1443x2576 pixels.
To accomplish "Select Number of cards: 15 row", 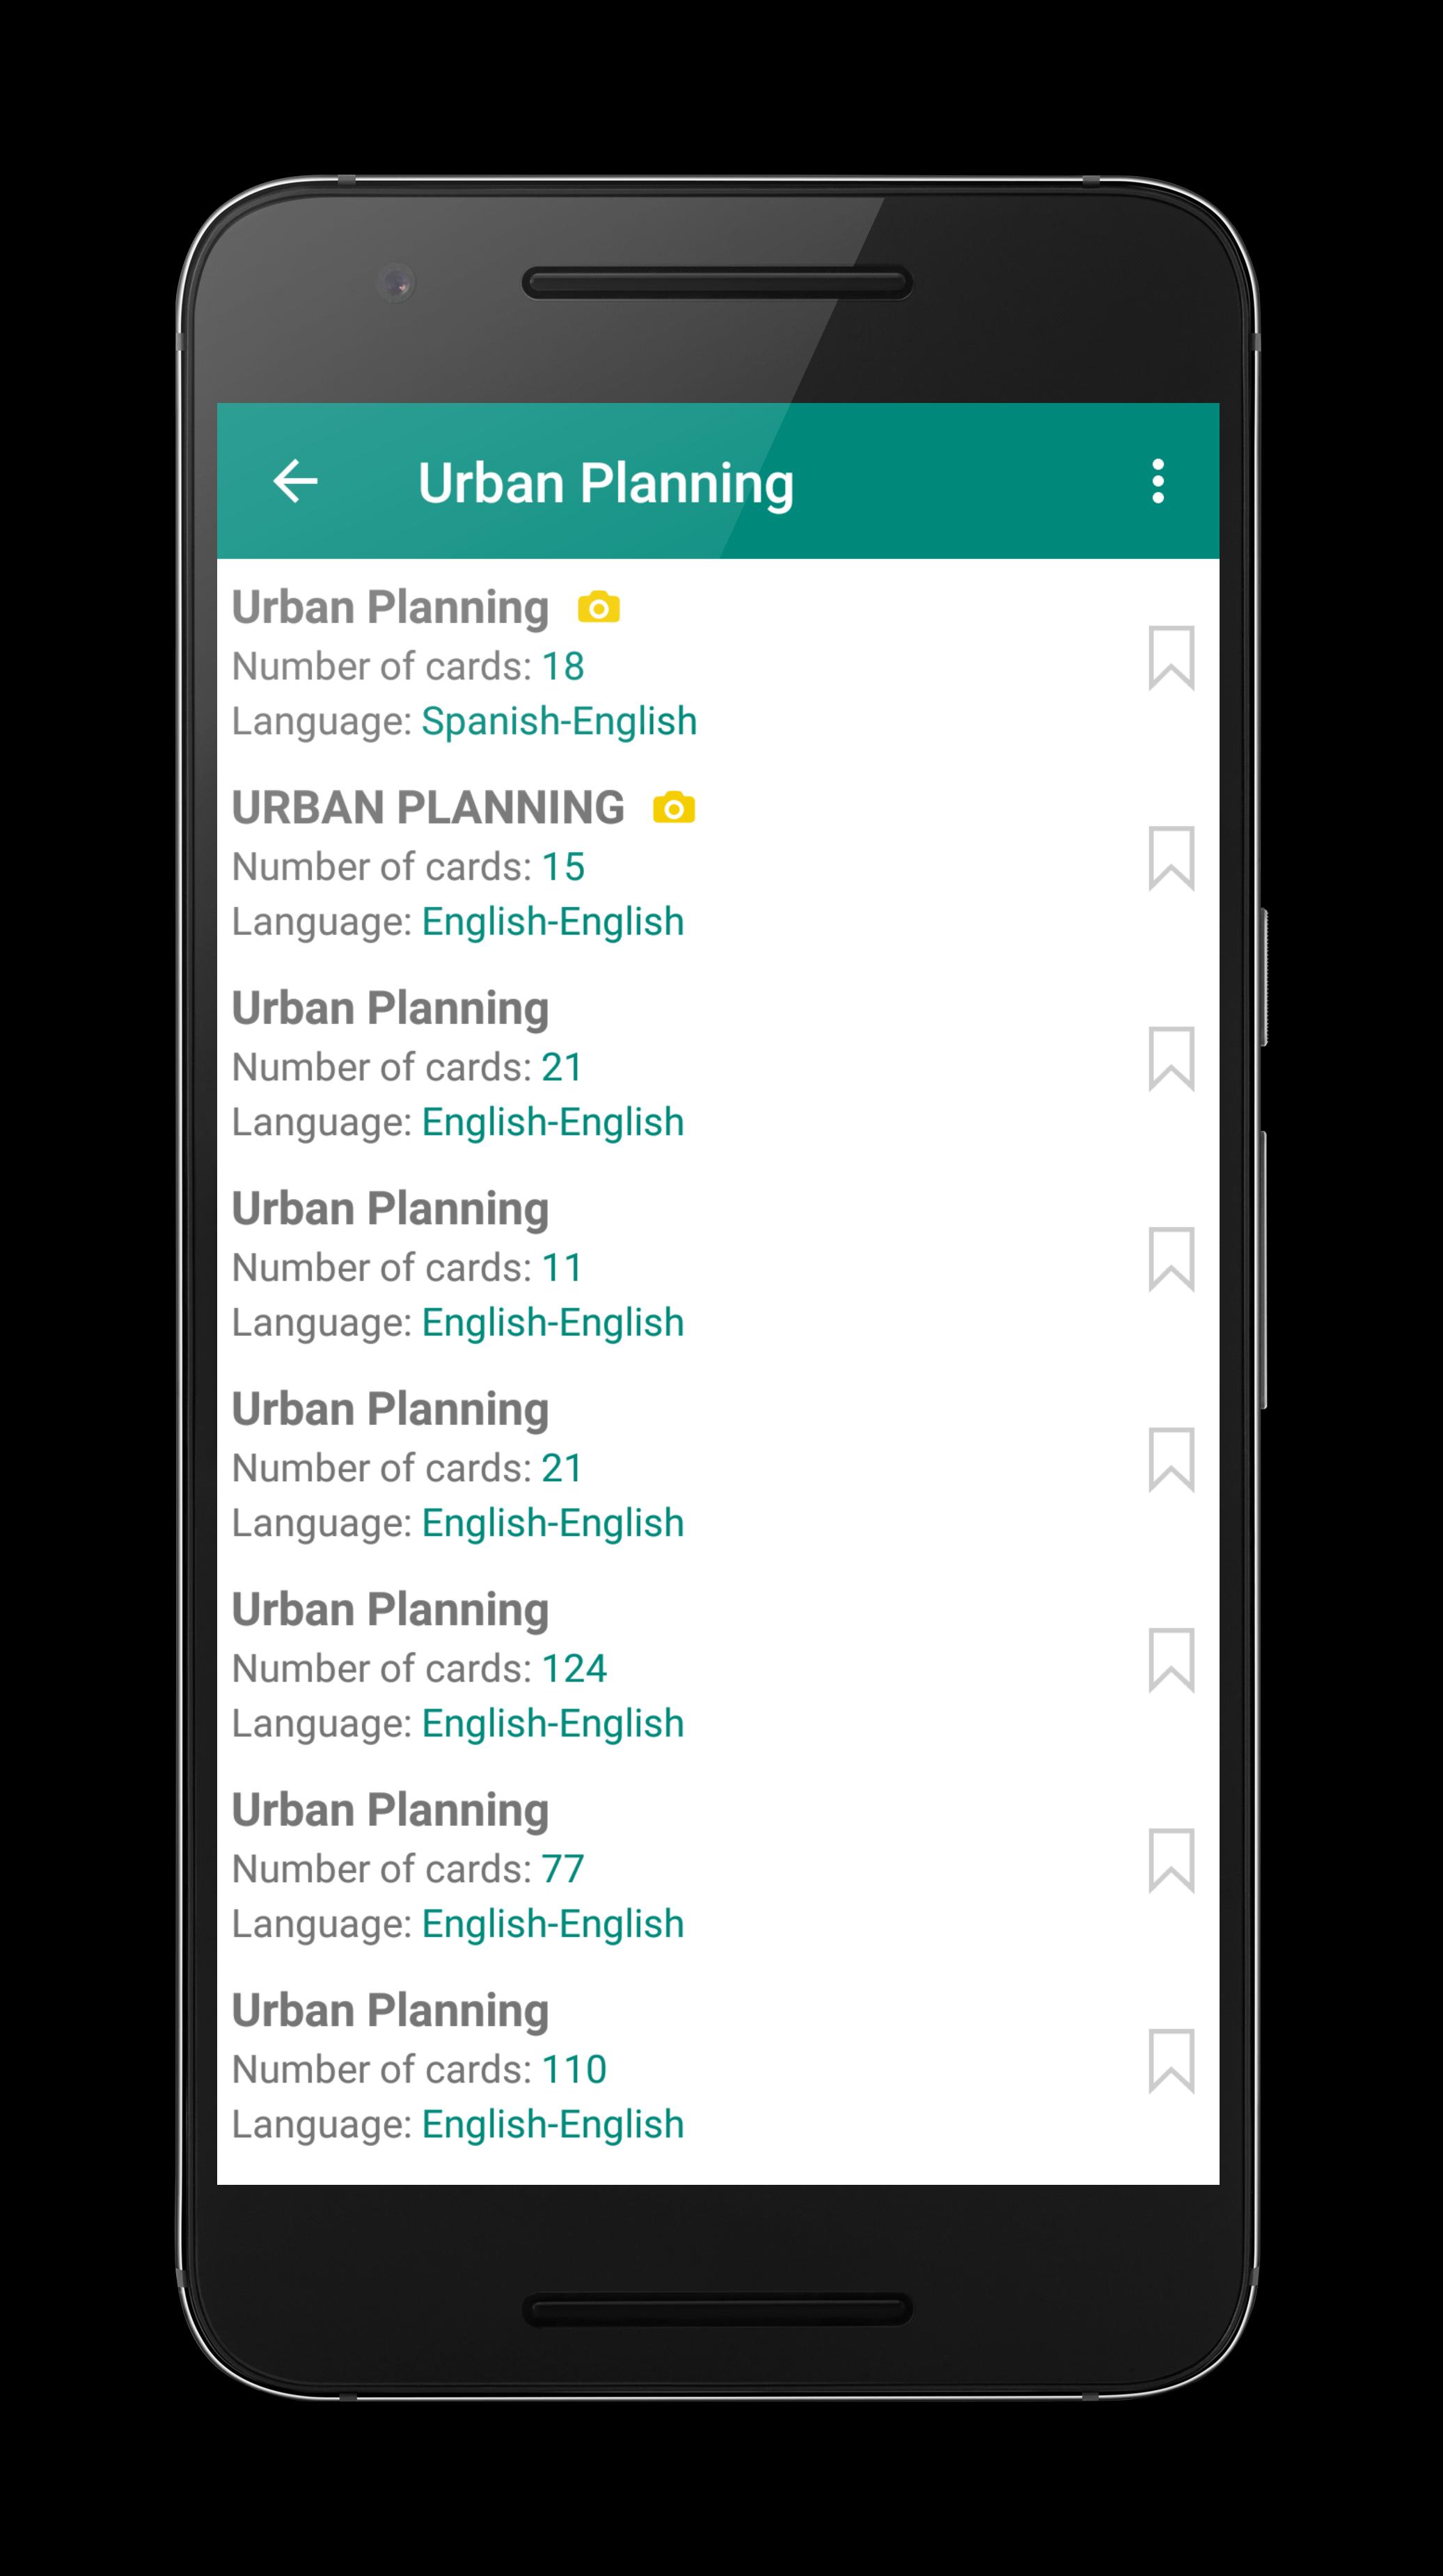I will 408,867.
